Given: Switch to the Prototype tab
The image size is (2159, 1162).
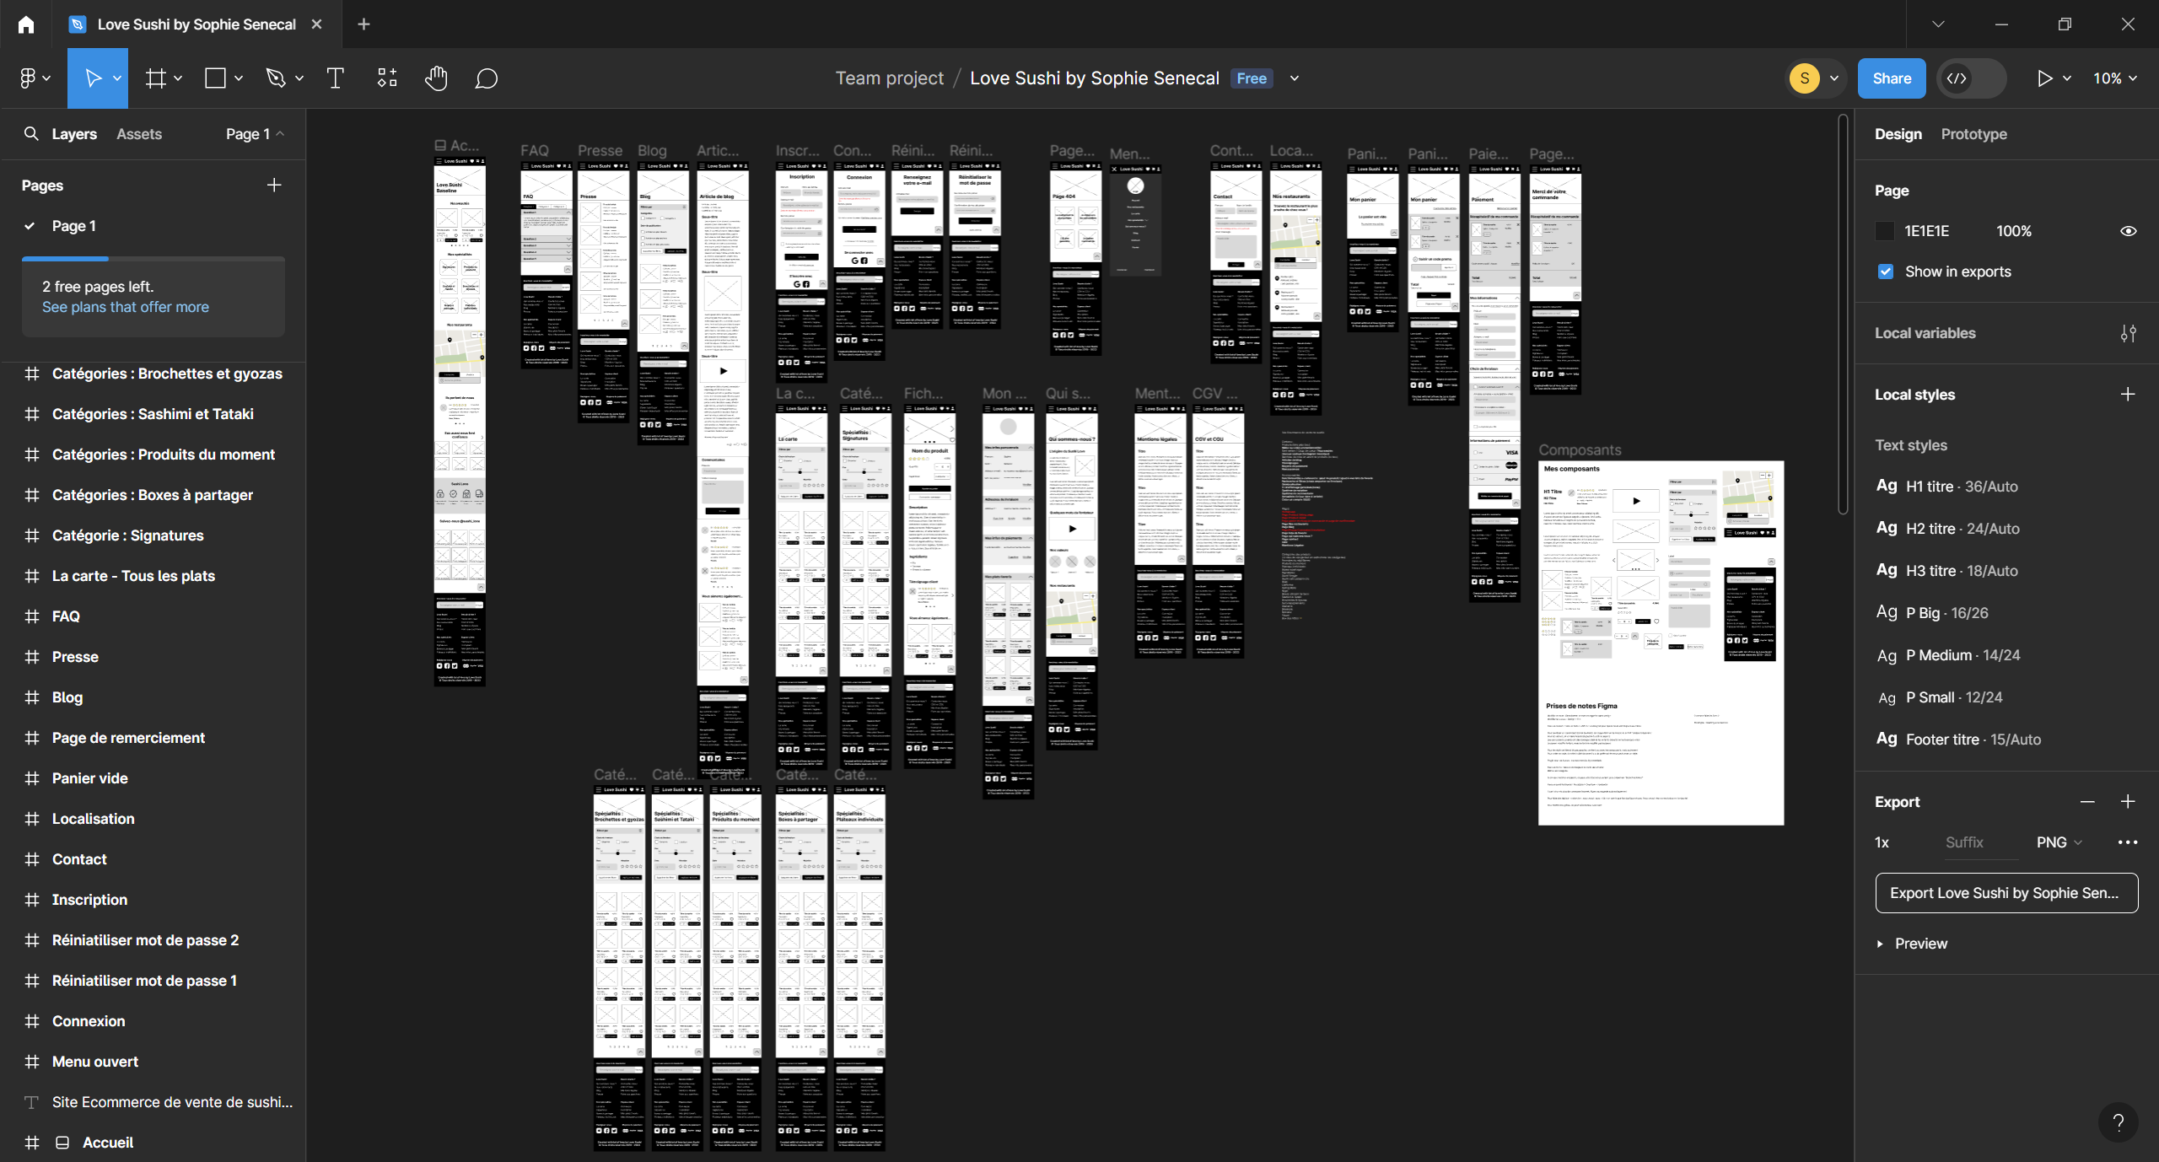Looking at the screenshot, I should [x=1973, y=134].
